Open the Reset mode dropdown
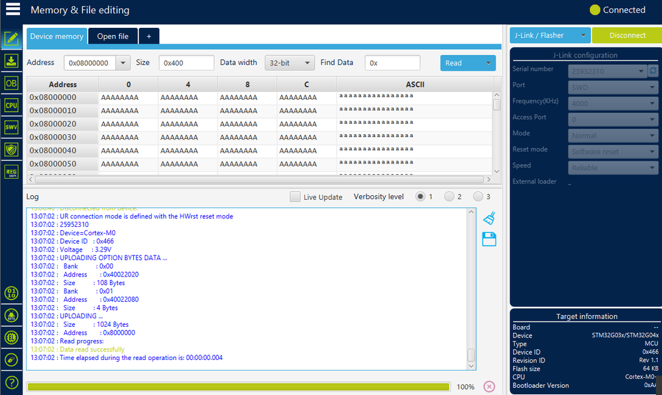 pos(613,152)
